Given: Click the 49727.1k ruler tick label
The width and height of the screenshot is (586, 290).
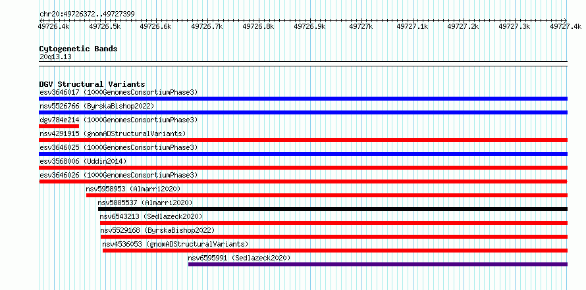Looking at the screenshot, I should point(412,26).
